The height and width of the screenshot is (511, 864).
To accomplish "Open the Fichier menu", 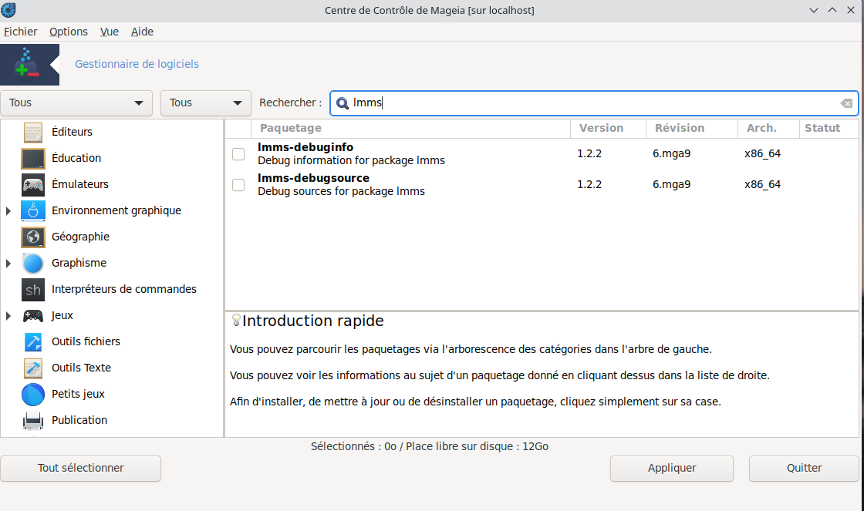I will [20, 32].
